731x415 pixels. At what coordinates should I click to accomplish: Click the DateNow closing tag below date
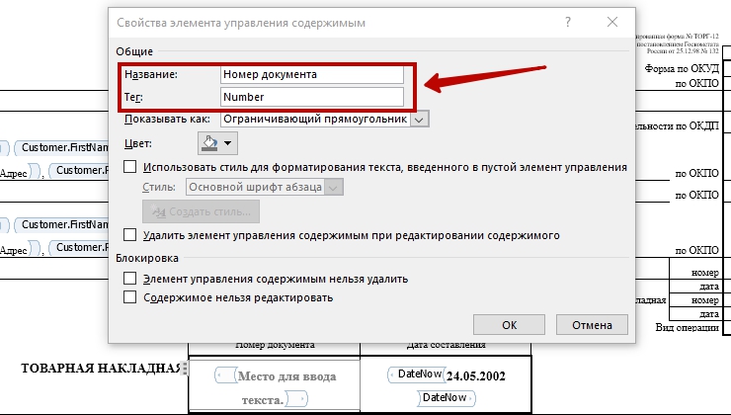(x=447, y=398)
